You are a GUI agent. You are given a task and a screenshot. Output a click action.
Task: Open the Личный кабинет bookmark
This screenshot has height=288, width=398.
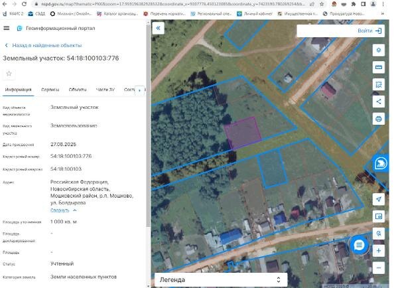[255, 14]
